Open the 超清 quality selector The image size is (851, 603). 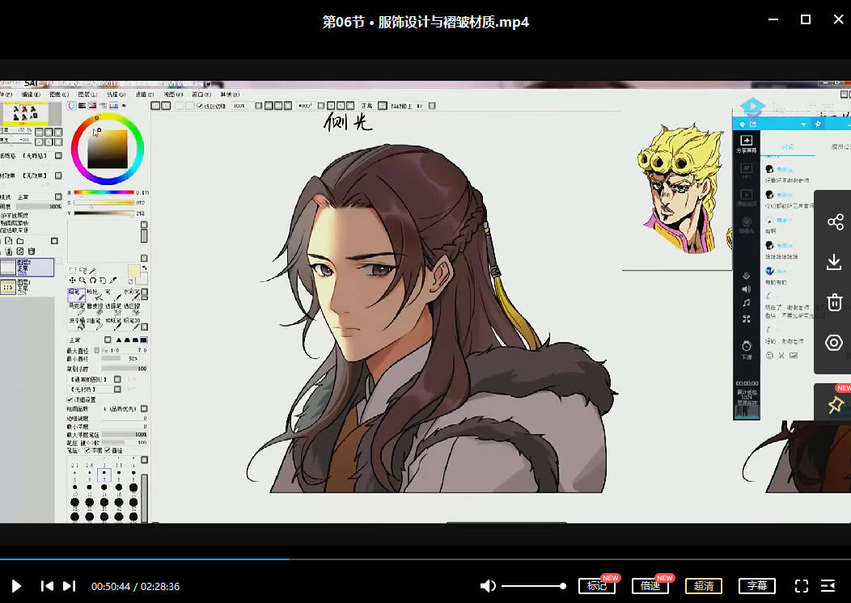[x=704, y=586]
